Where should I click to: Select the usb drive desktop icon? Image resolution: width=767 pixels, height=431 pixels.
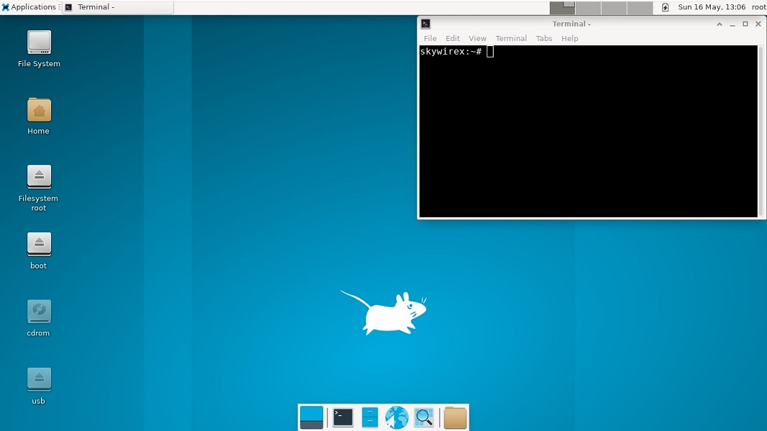(39, 379)
